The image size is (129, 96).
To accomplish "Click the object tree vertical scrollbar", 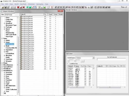I will (x=18, y=56).
